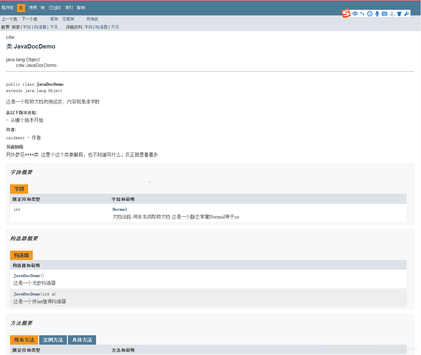
Task: Click the 嵌套 text in 概要 row
Action: tap(16, 27)
